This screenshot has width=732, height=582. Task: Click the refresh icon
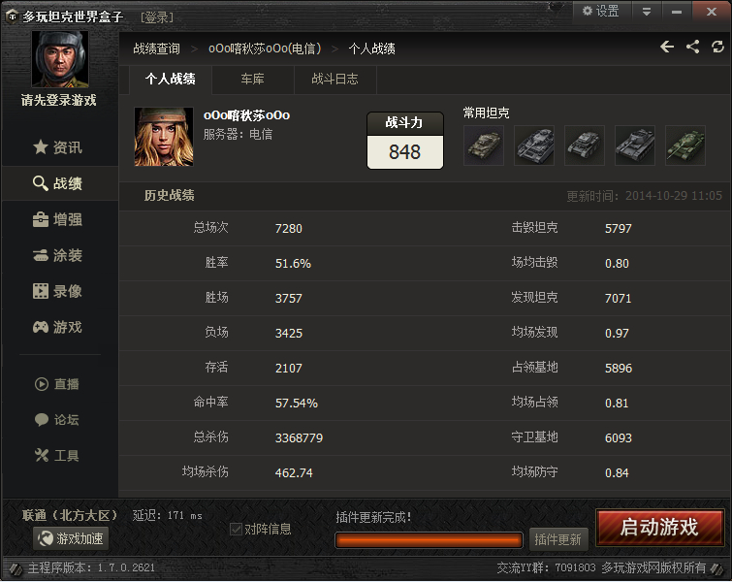click(717, 47)
